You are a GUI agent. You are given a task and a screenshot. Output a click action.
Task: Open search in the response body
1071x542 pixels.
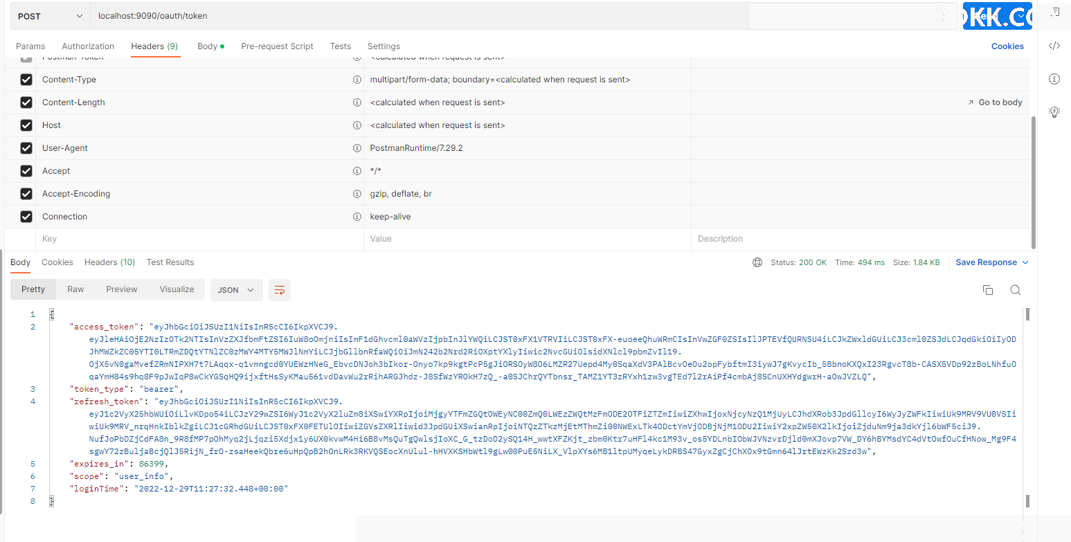coord(1015,290)
